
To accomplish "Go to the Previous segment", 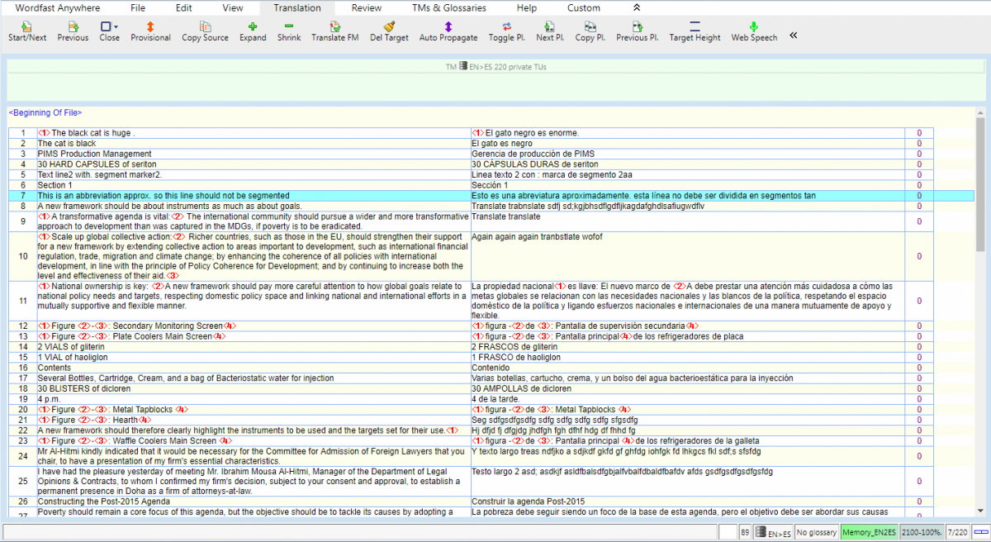I will tap(73, 27).
